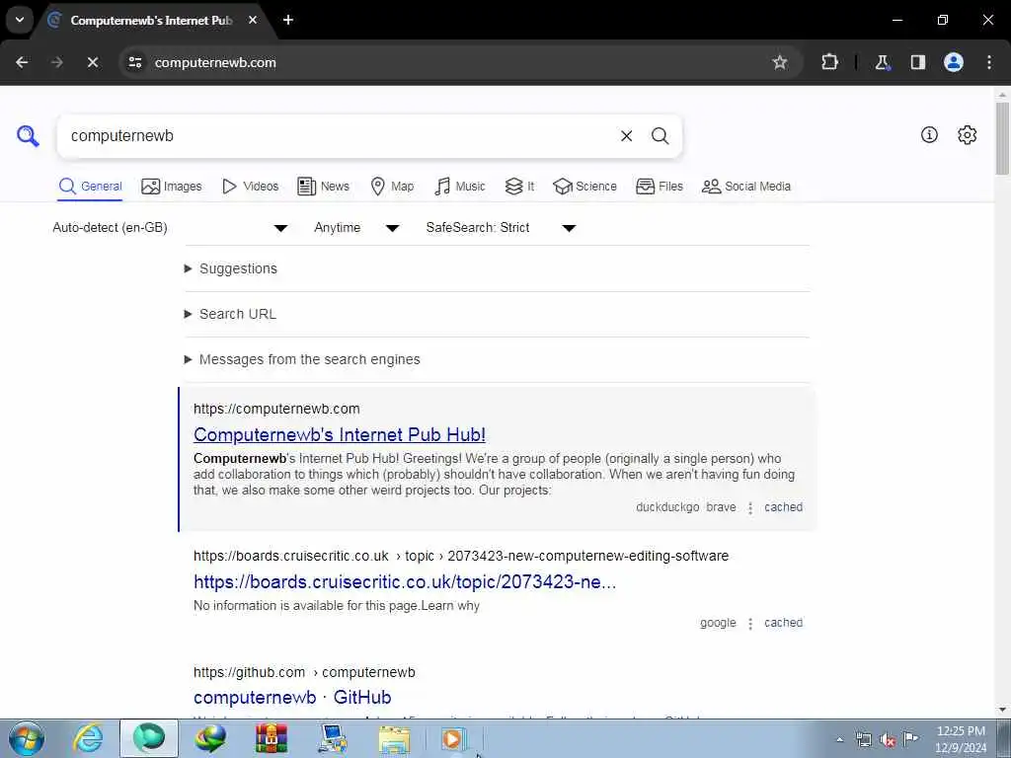1011x758 pixels.
Task: Open the browser extensions puzzle icon
Action: [829, 62]
